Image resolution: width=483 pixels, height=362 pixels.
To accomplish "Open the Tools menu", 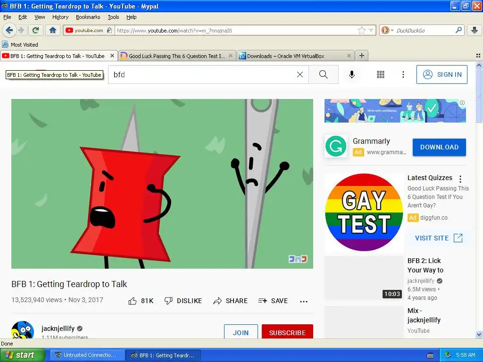I will click(x=113, y=17).
